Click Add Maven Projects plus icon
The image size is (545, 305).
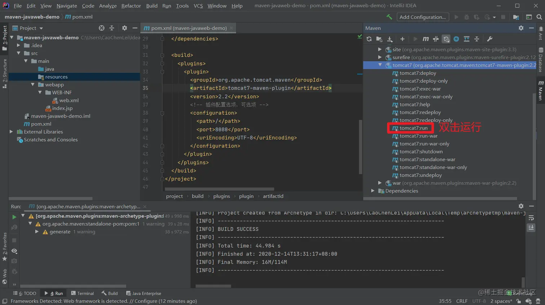click(x=402, y=39)
